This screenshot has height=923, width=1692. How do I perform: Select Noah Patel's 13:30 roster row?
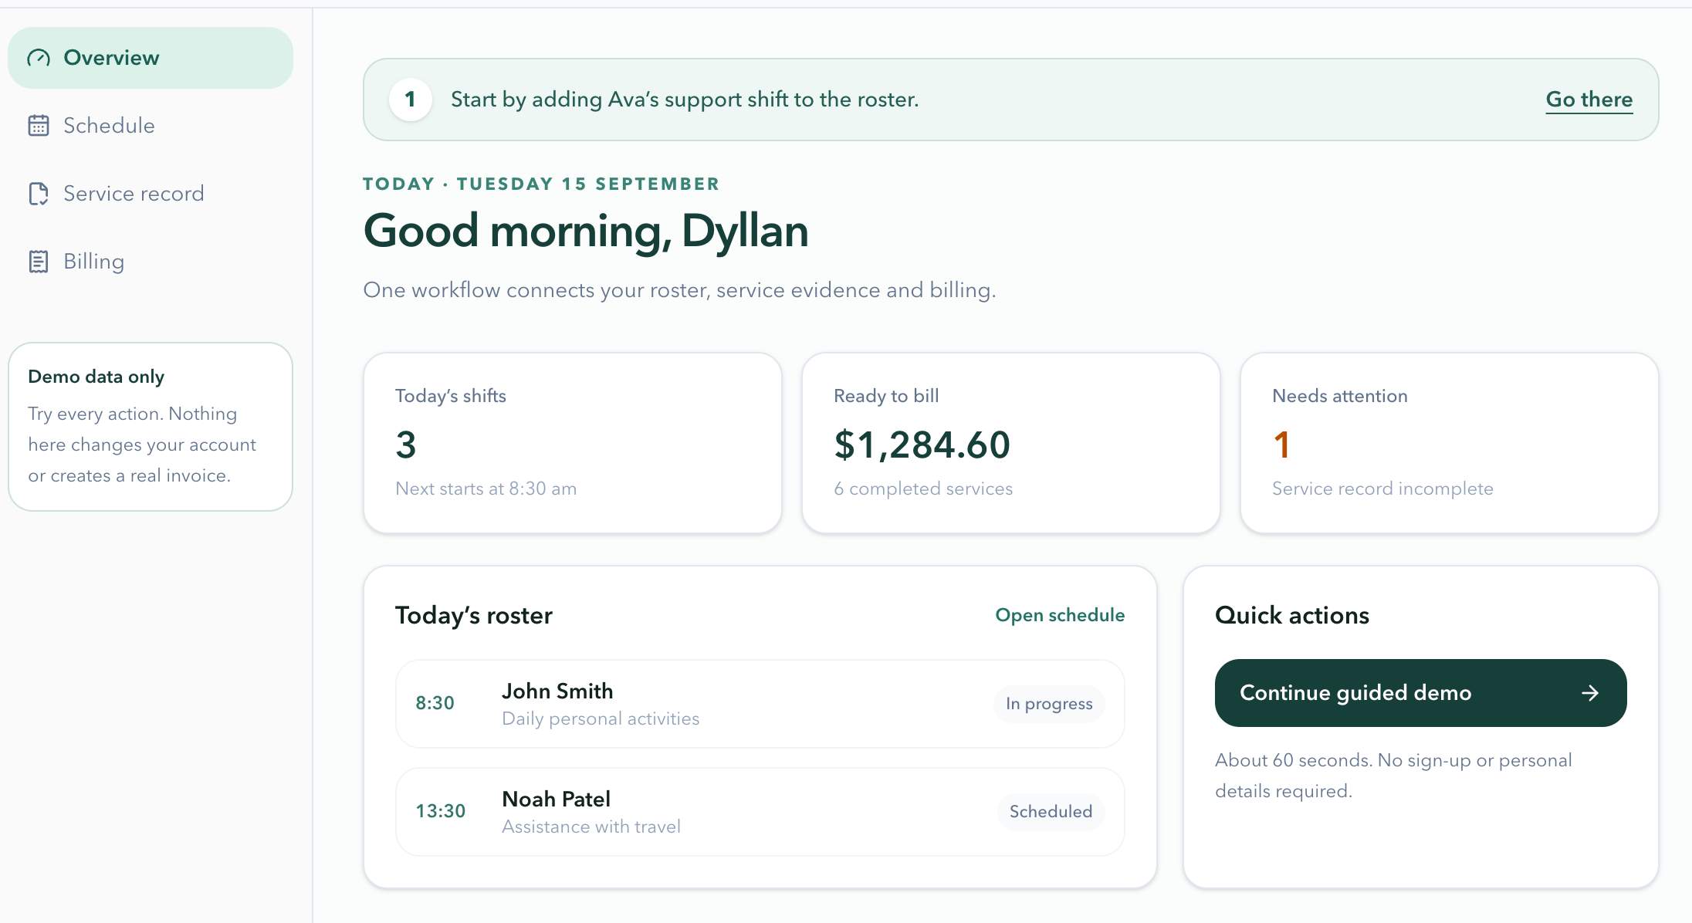tap(760, 812)
